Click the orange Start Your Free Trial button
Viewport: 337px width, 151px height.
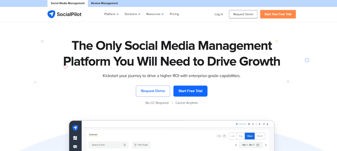pos(278,14)
